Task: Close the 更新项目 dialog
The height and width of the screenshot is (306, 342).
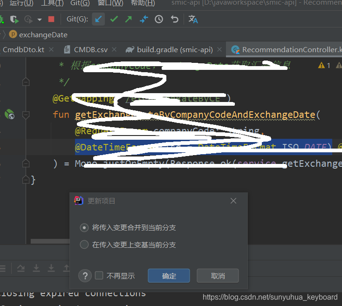Action: click(233, 201)
